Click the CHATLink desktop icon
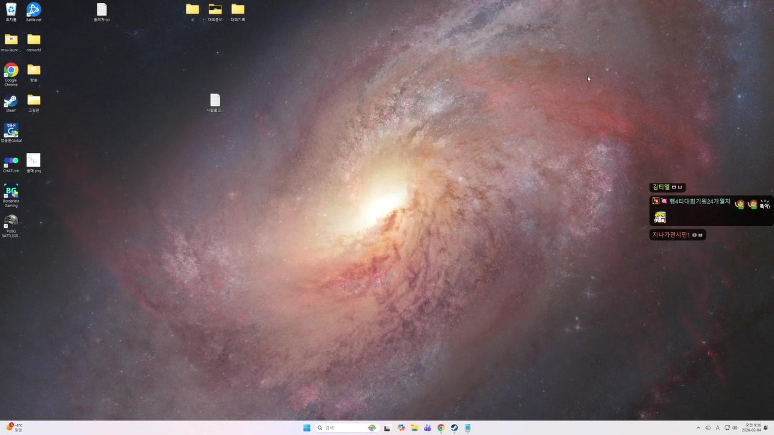This screenshot has height=435, width=774. tap(11, 161)
